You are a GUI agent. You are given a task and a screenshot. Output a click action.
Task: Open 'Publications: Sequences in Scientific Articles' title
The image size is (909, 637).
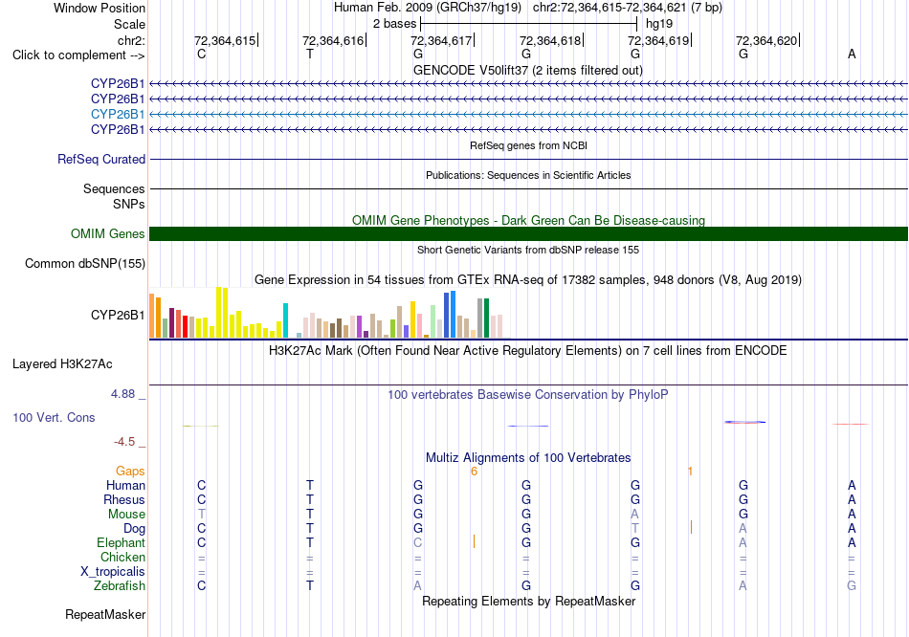pos(528,175)
